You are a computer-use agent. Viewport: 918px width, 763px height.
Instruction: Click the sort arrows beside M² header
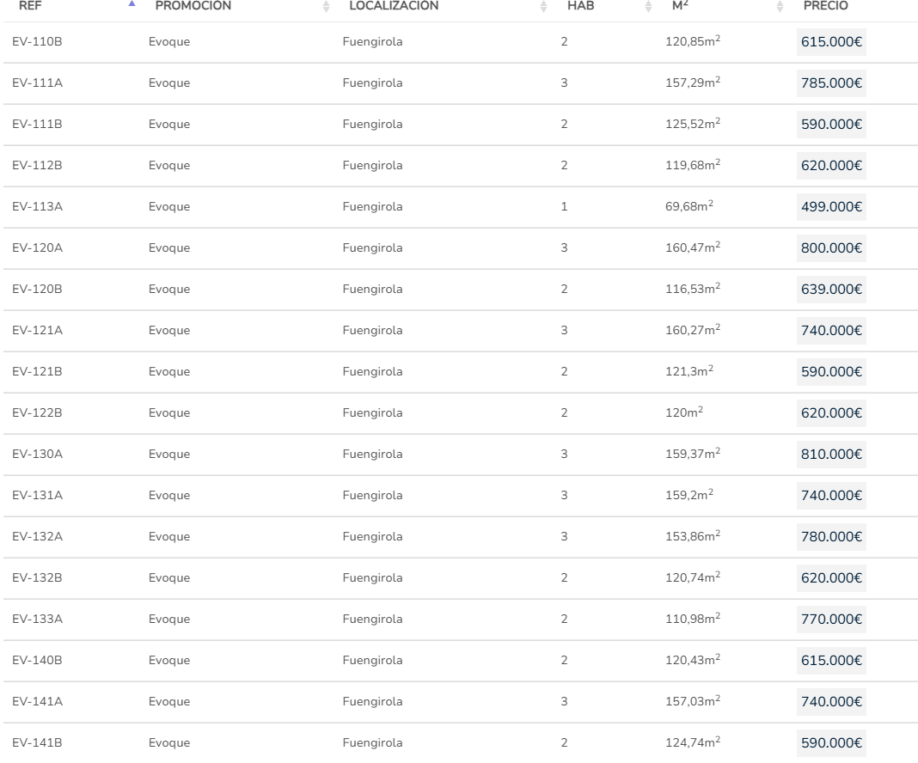(x=780, y=7)
